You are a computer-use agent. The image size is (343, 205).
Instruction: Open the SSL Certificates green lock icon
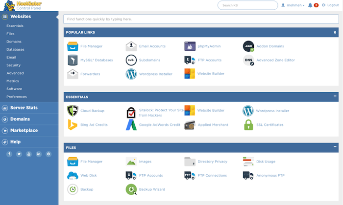[248, 125]
